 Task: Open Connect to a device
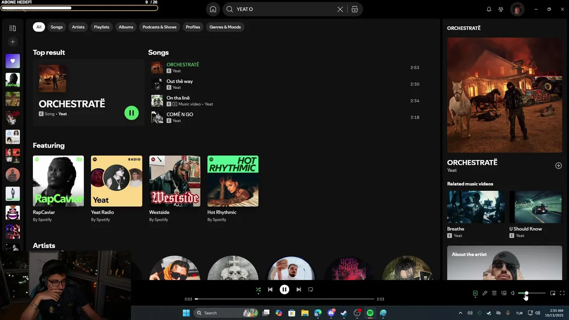(504, 293)
